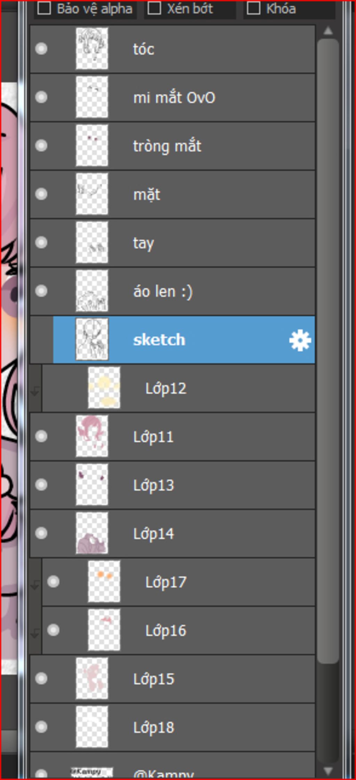Check the Xén bớt checkbox
Viewport: 356px width, 780px height.
154,8
